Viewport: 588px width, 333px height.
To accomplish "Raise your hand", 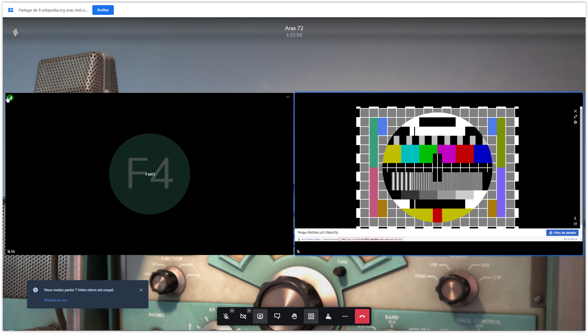I will (294, 316).
